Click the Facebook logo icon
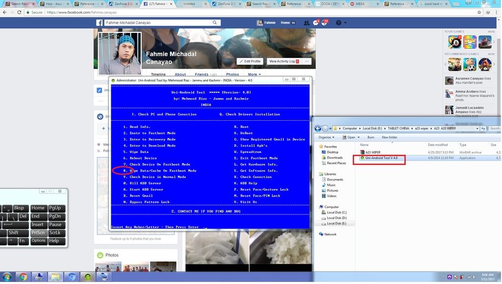This screenshot has width=502, height=284. click(x=100, y=23)
